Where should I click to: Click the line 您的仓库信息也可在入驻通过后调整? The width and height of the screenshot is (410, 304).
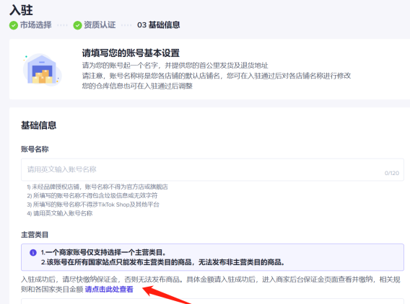[137, 86]
